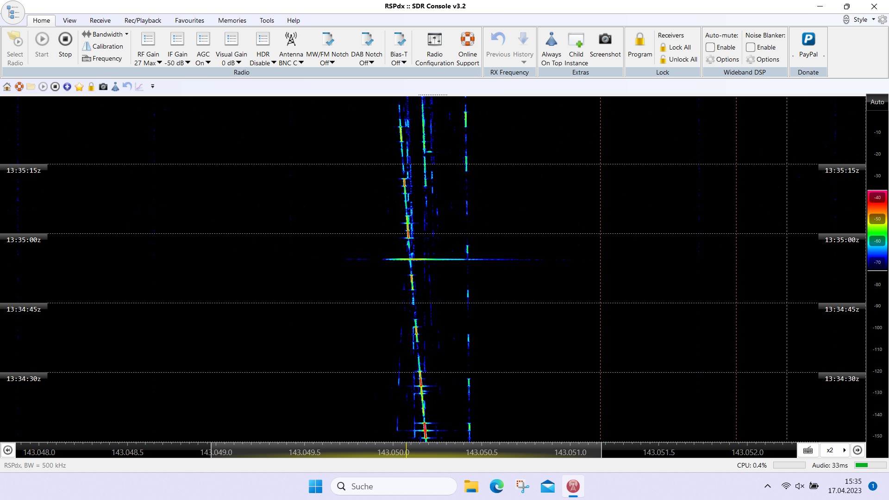The height and width of the screenshot is (500, 889).
Task: Switch to the Memories tab
Action: tap(232, 20)
